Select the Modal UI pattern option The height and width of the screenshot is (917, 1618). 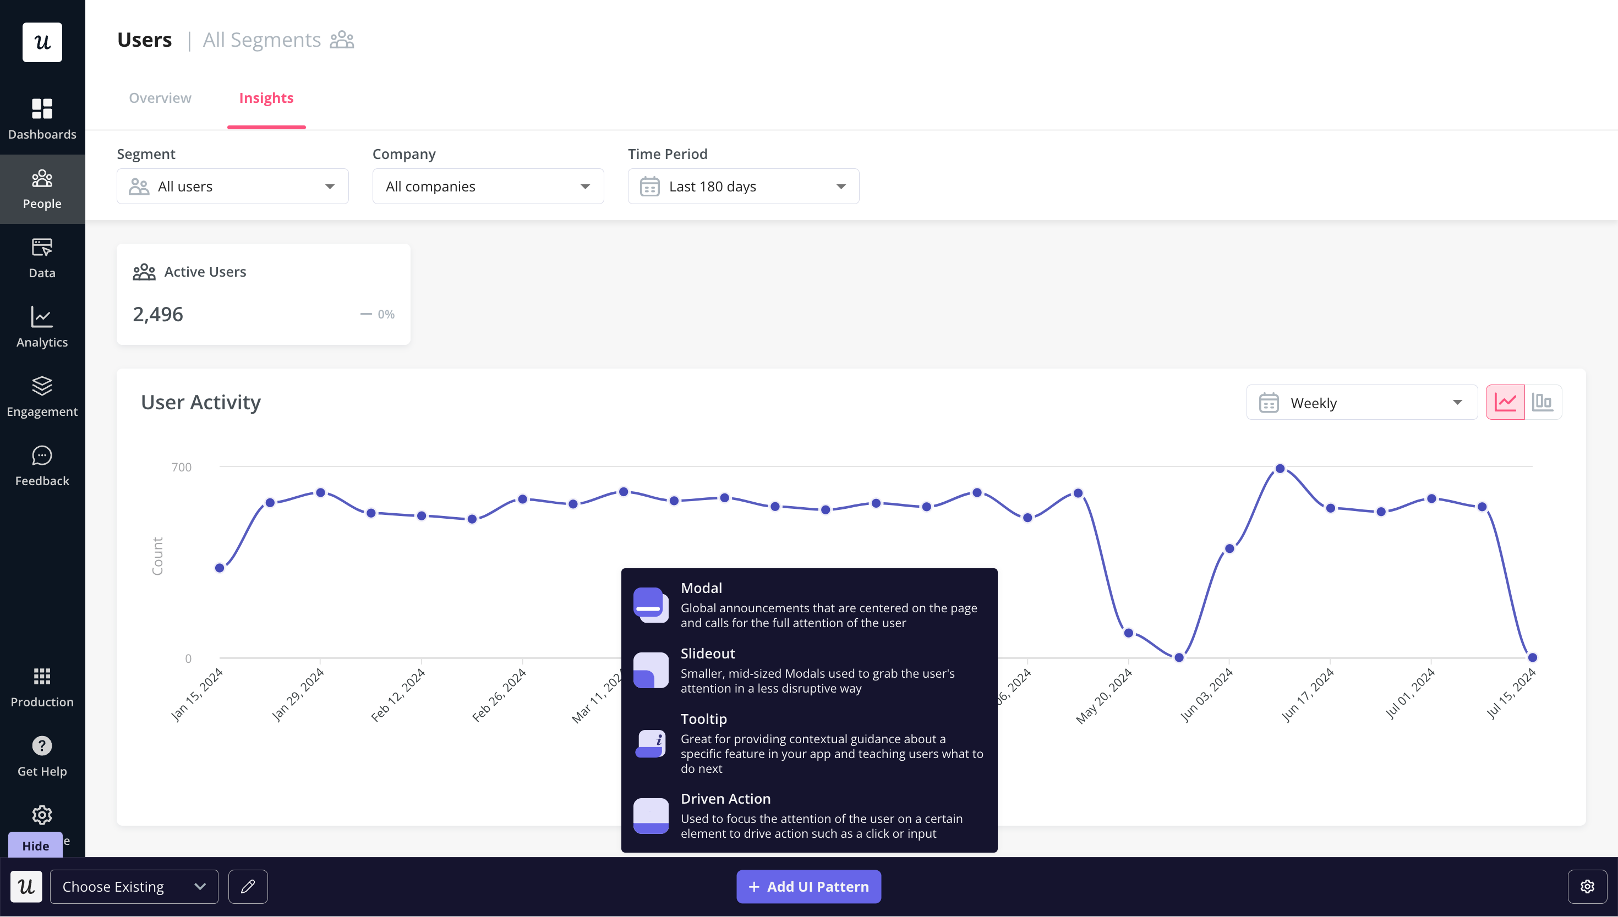point(809,604)
